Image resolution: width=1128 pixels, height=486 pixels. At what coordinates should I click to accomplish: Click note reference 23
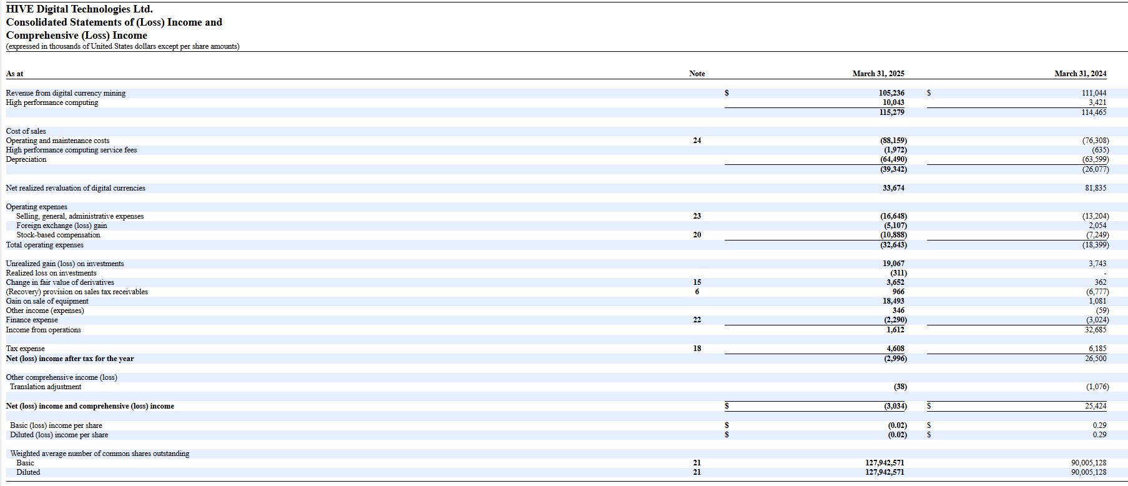pos(697,216)
